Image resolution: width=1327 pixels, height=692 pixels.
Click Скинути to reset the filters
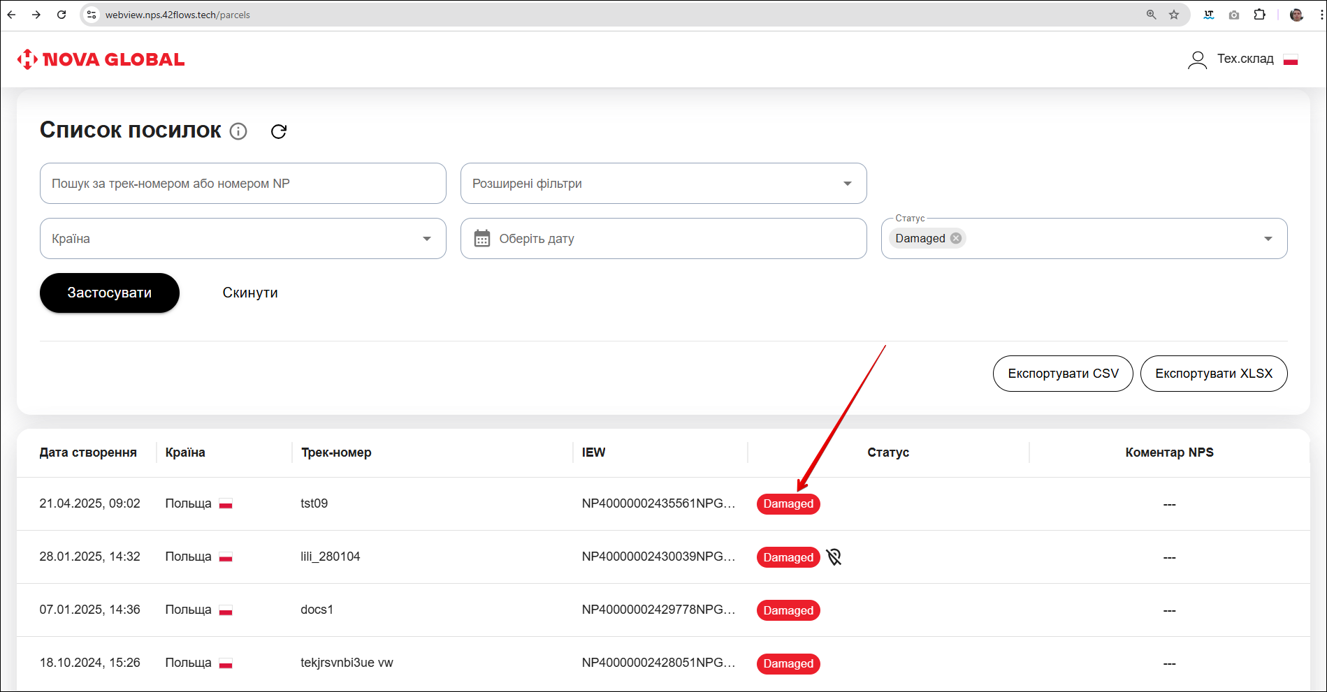point(250,293)
